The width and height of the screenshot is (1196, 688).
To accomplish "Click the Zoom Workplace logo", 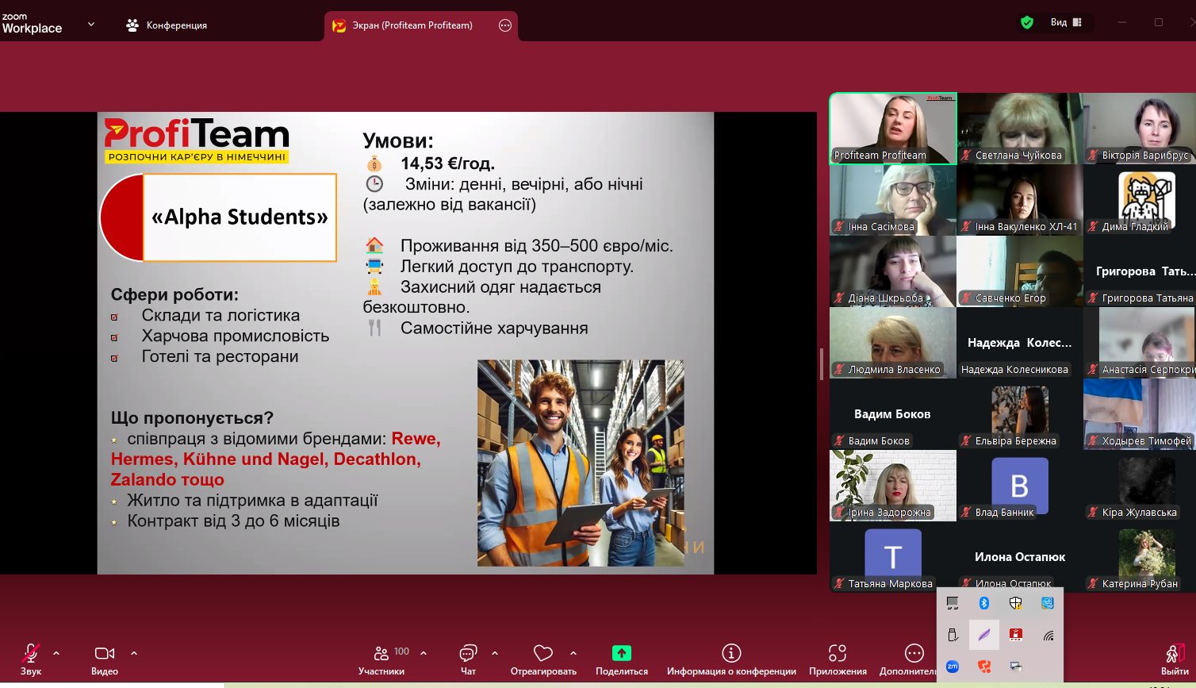I will pyautogui.click(x=32, y=24).
